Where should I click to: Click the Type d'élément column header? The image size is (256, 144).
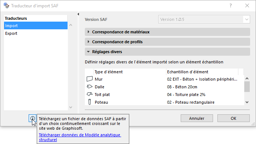pos(130,72)
